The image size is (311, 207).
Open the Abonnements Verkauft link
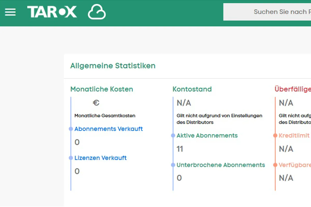[x=109, y=129]
